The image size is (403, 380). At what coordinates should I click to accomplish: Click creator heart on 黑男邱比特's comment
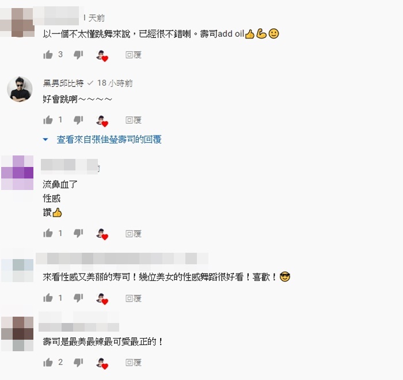(x=102, y=121)
